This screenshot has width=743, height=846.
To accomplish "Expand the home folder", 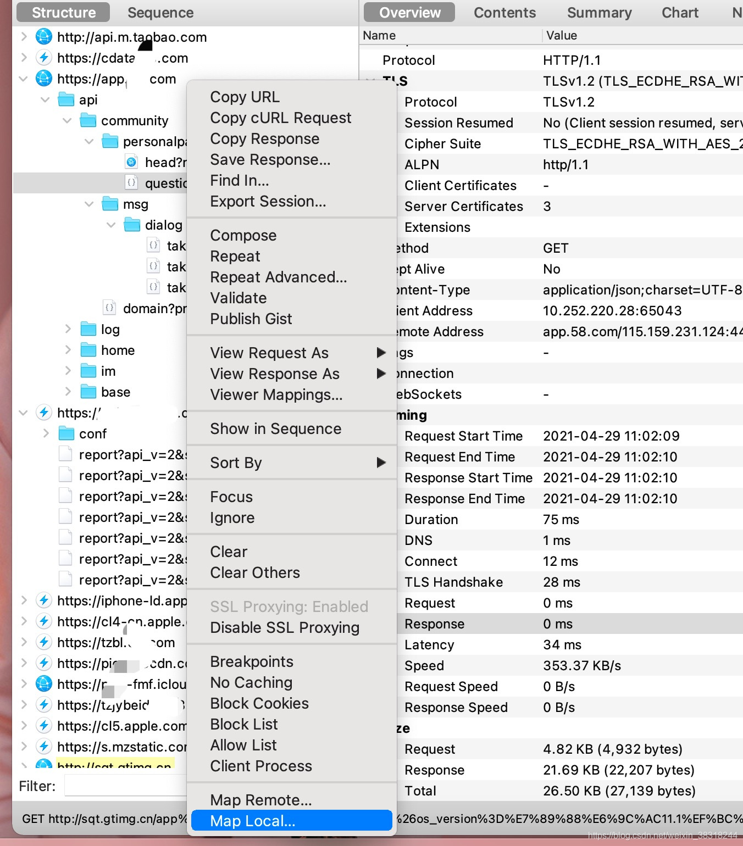I will click(x=68, y=350).
